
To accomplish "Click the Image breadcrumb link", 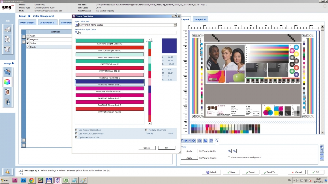I will pos(22,16).
